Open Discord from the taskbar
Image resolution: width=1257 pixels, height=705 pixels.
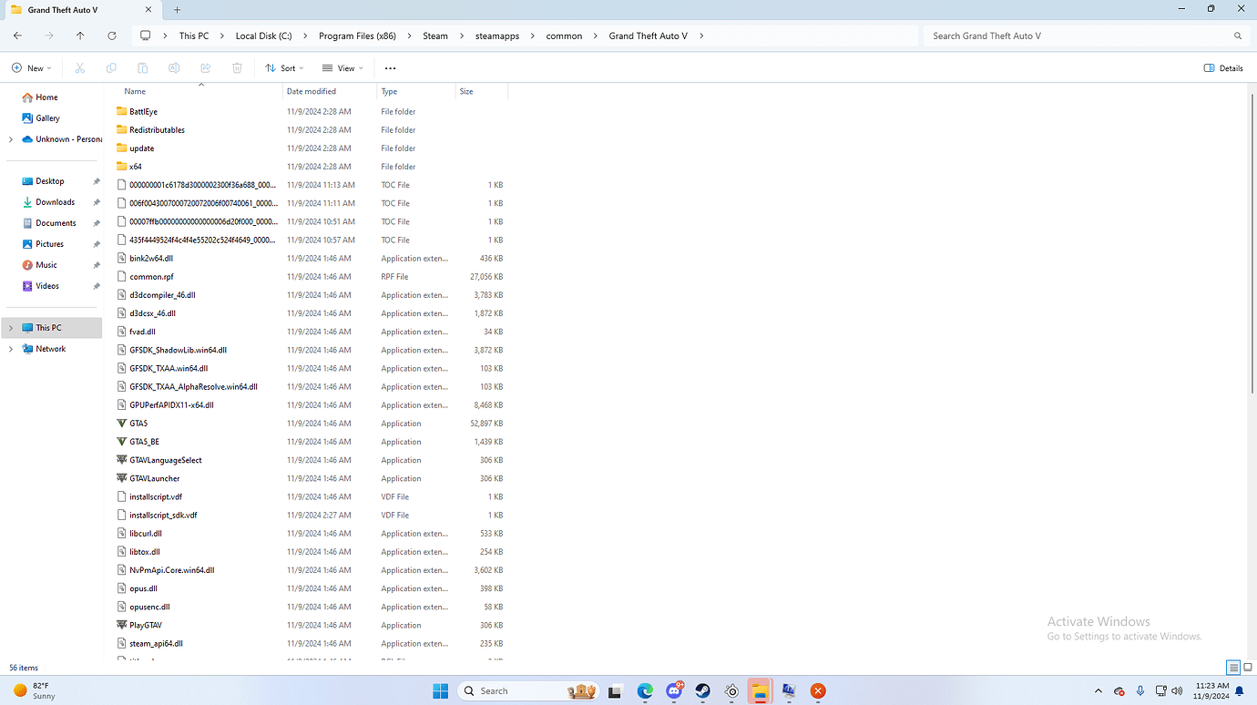(674, 690)
